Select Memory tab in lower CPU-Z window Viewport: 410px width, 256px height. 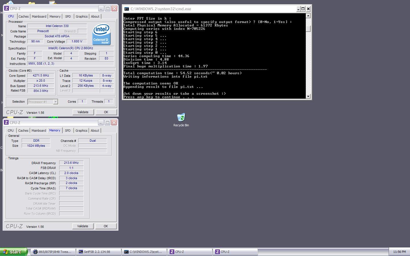coord(55,130)
